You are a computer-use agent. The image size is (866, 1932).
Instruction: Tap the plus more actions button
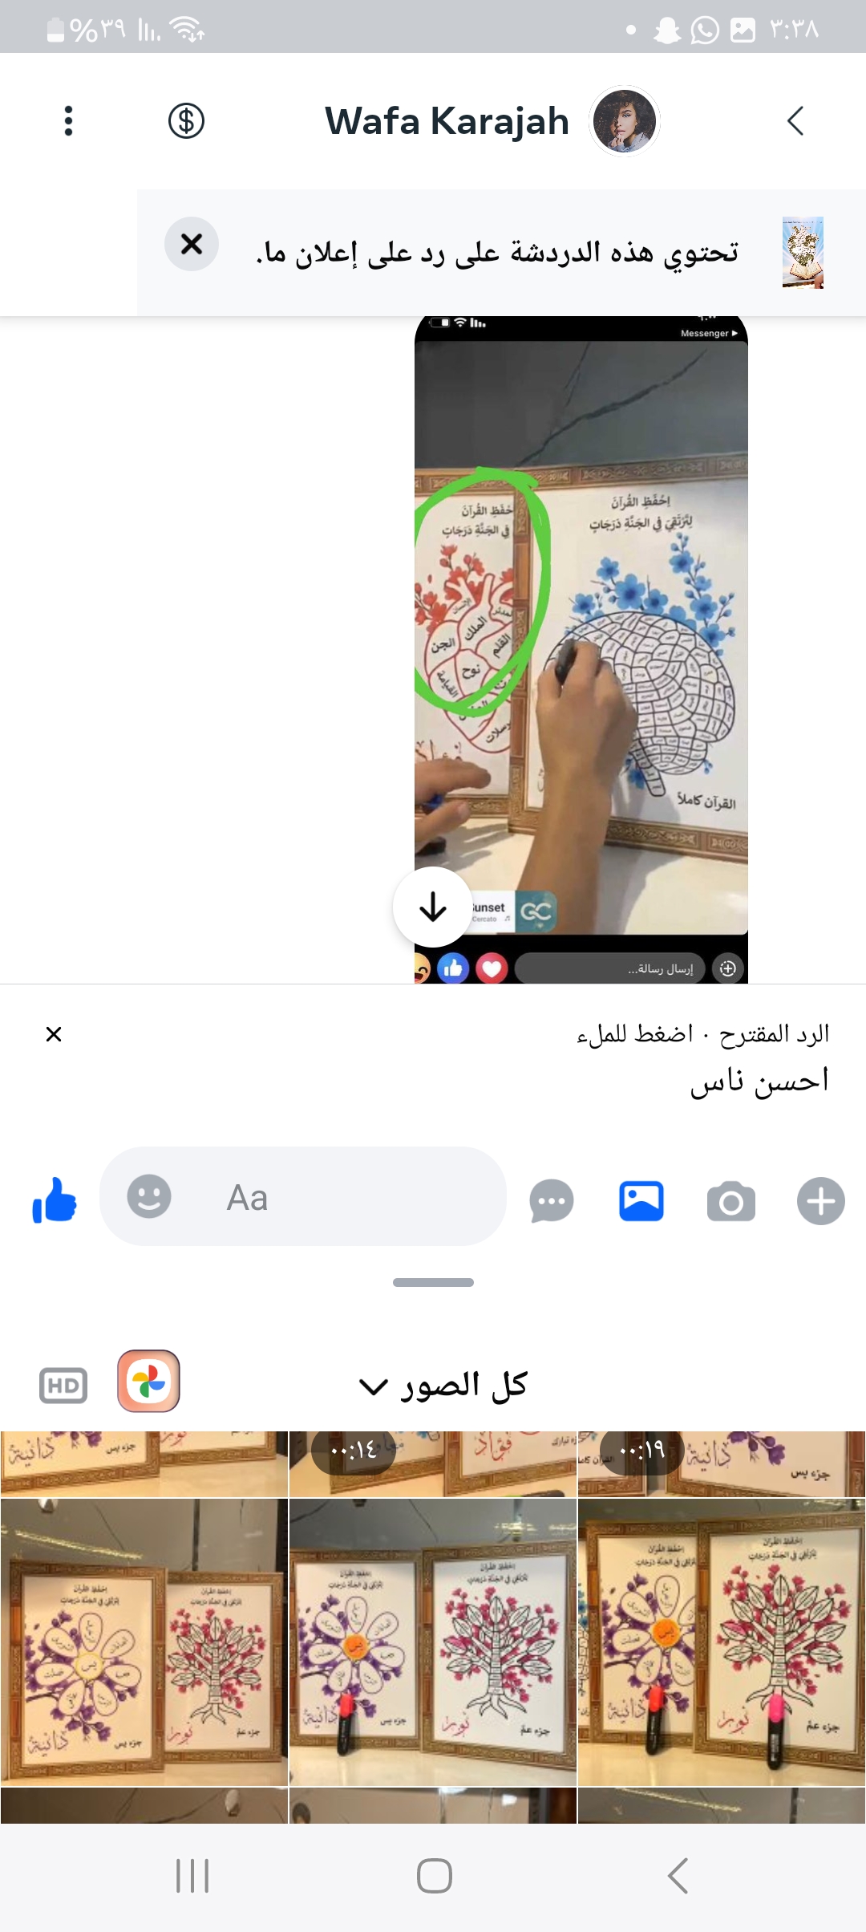click(x=821, y=1201)
